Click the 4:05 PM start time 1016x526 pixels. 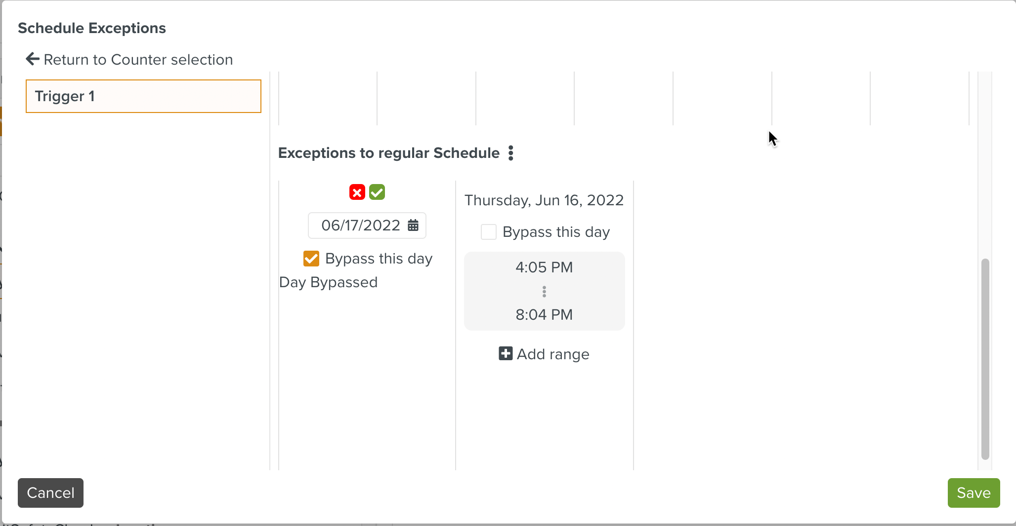[544, 267]
